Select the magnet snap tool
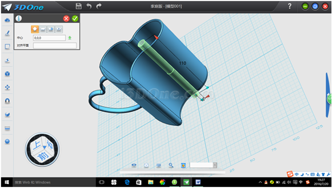Image resolution: width=333 pixels, height=188 pixels. [7, 101]
